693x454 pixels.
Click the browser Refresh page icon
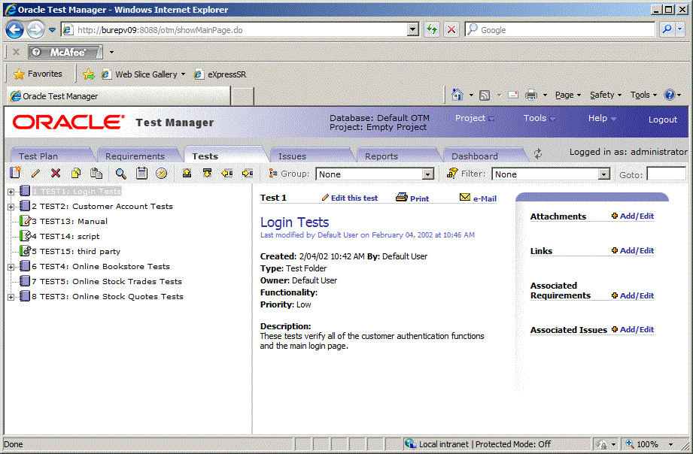click(x=432, y=29)
